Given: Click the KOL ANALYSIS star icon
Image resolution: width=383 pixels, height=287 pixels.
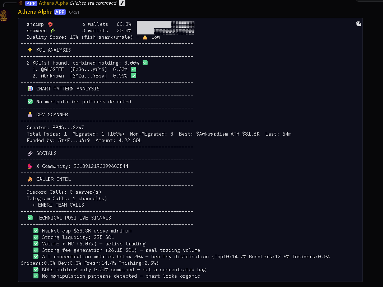Looking at the screenshot, I should (x=30, y=50).
